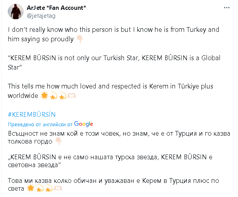Image resolution: width=238 pixels, height=197 pixels.
Task: Open the #KEREMBÜRSİN hashtag link
Action: (x=32, y=114)
